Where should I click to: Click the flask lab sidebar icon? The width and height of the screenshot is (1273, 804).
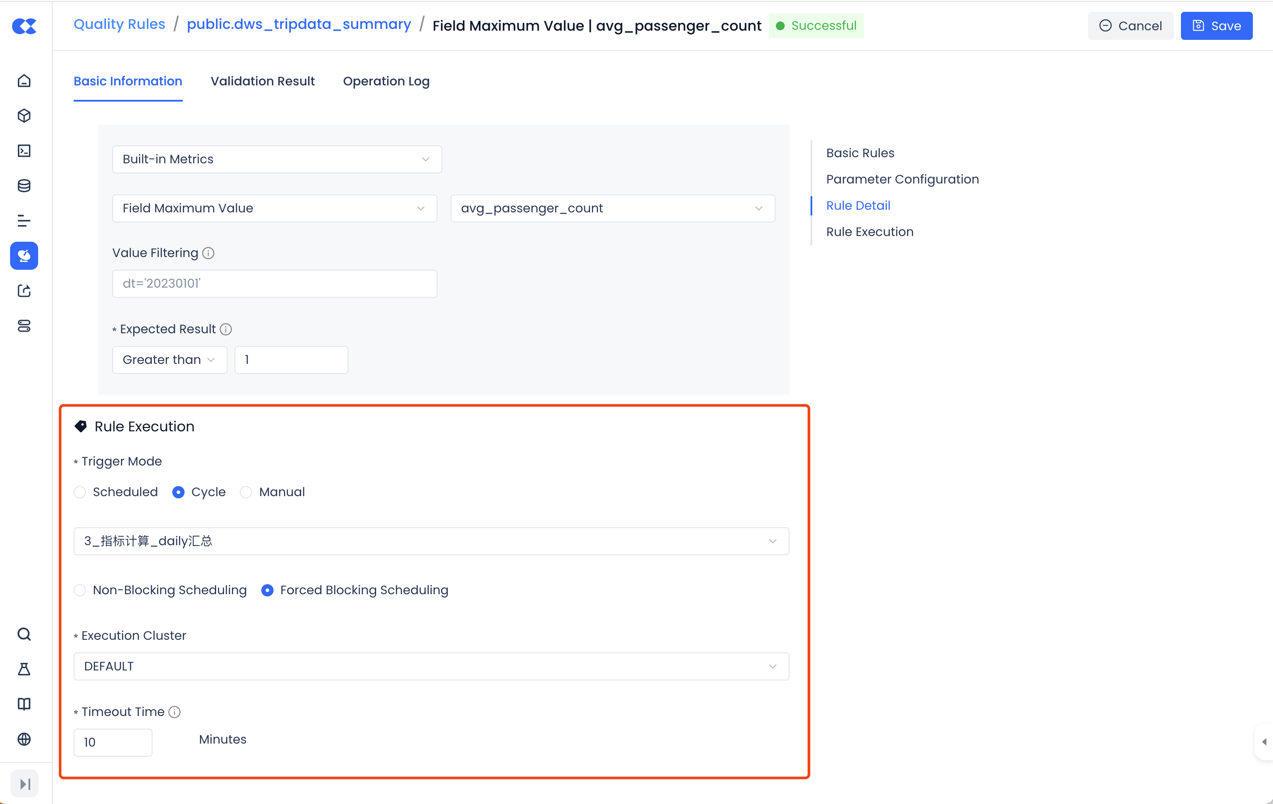pos(24,669)
